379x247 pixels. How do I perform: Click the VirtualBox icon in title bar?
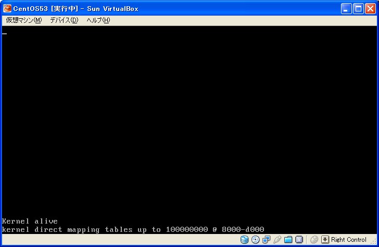click(7, 8)
